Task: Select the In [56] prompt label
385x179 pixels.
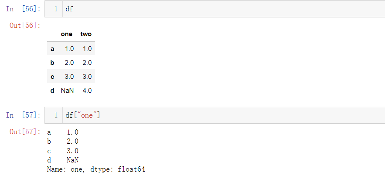Action: (x=23, y=9)
